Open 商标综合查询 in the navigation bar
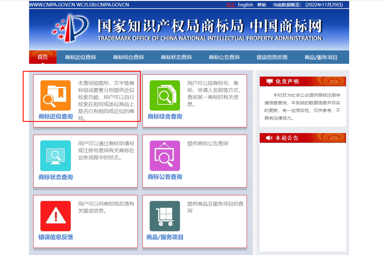This screenshot has width=384, height=255. coord(128,57)
